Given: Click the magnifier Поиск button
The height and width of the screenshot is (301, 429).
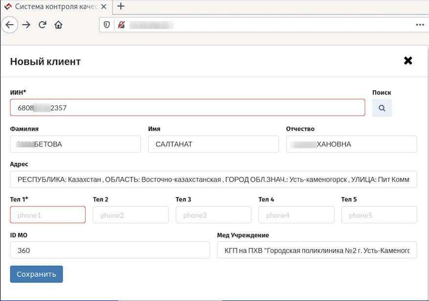Looking at the screenshot, I should (x=382, y=108).
